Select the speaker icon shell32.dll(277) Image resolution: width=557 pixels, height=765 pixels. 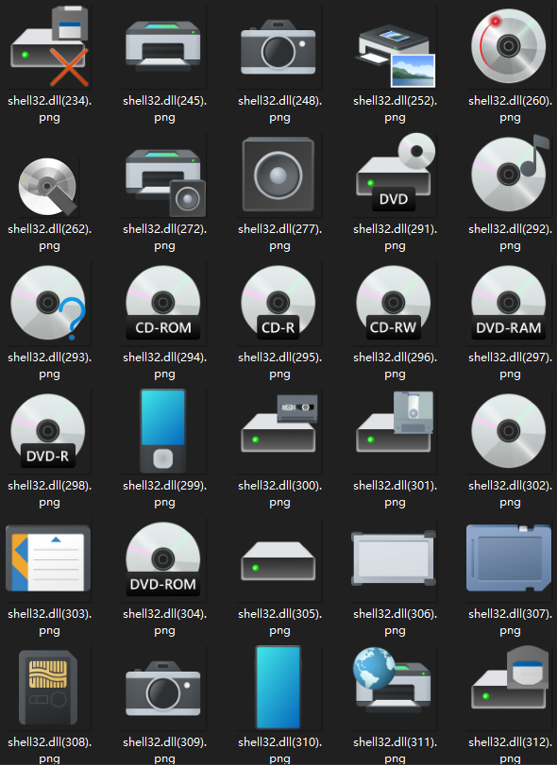click(x=278, y=175)
